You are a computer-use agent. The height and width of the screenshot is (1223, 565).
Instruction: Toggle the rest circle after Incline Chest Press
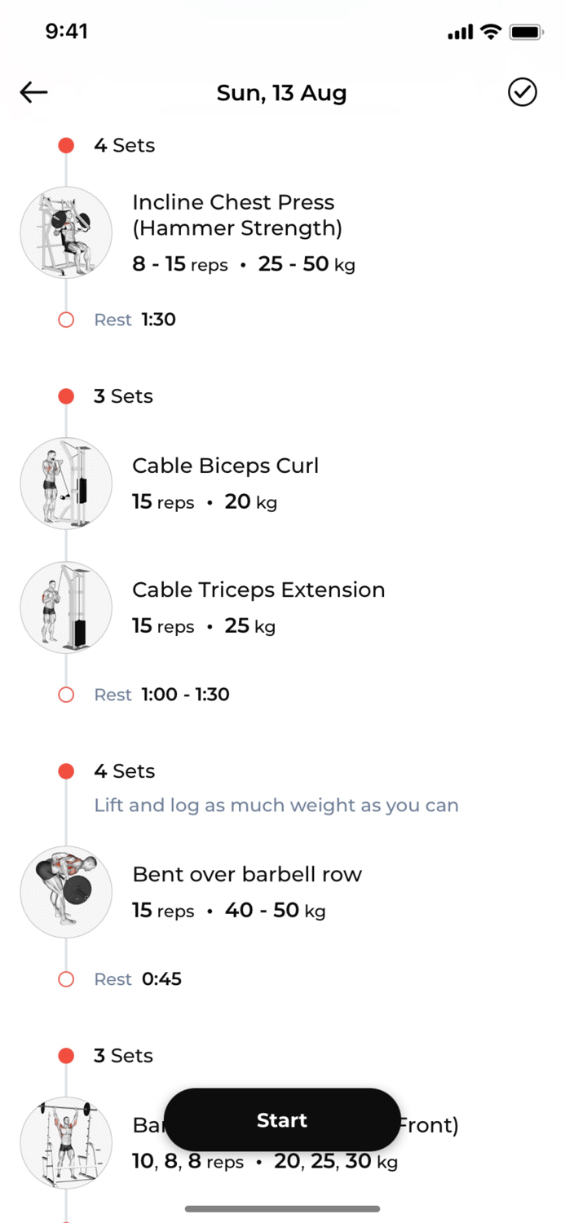click(x=66, y=319)
